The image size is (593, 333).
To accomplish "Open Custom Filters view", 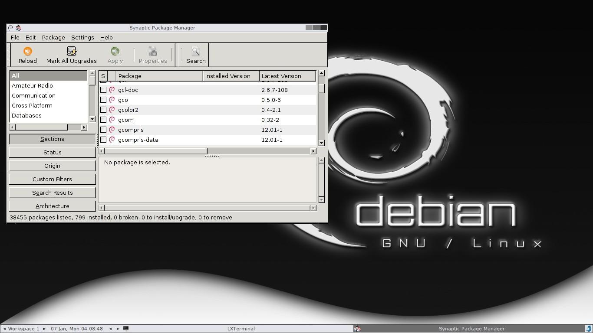I will pos(53,179).
